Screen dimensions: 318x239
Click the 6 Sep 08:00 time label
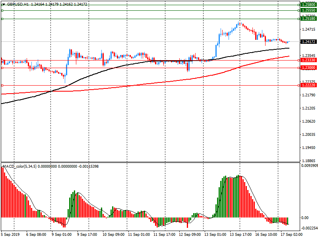pyautogui.click(x=36, y=235)
